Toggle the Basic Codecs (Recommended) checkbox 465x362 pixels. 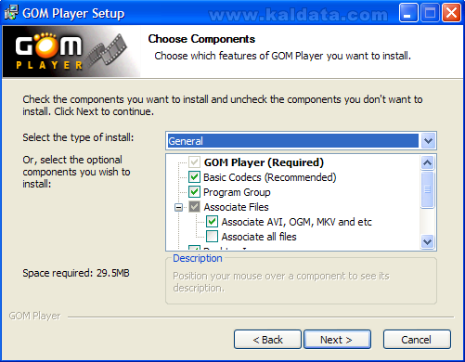click(x=194, y=177)
